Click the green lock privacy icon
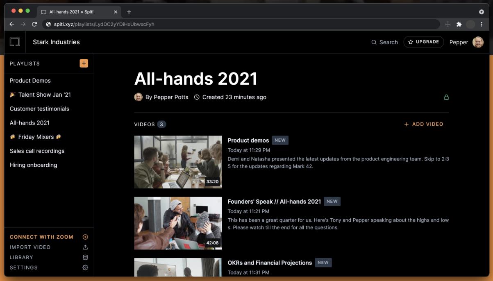The image size is (493, 281). (446, 97)
